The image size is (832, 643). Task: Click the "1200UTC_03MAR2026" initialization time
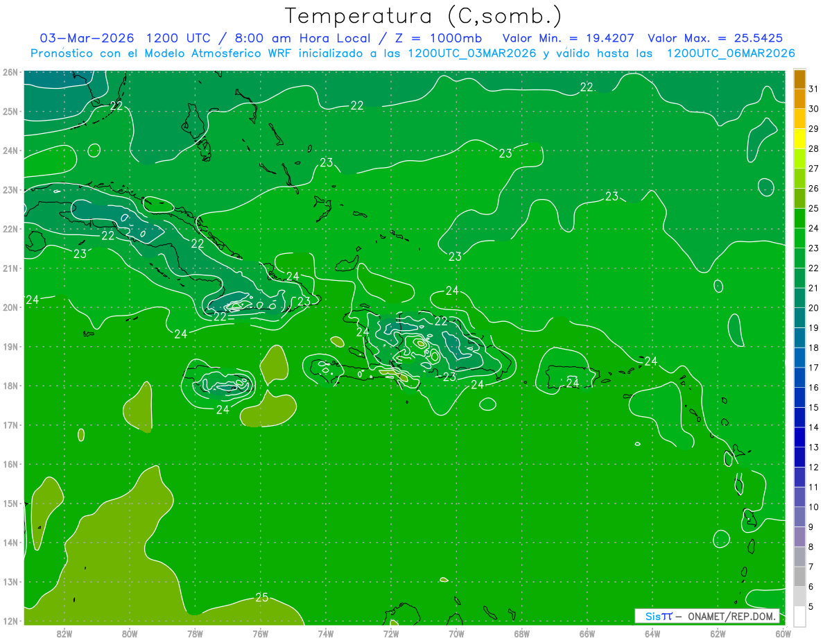(471, 53)
